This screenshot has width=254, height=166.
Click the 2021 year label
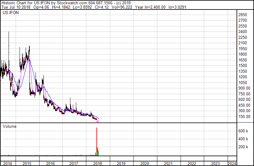tap(168, 164)
